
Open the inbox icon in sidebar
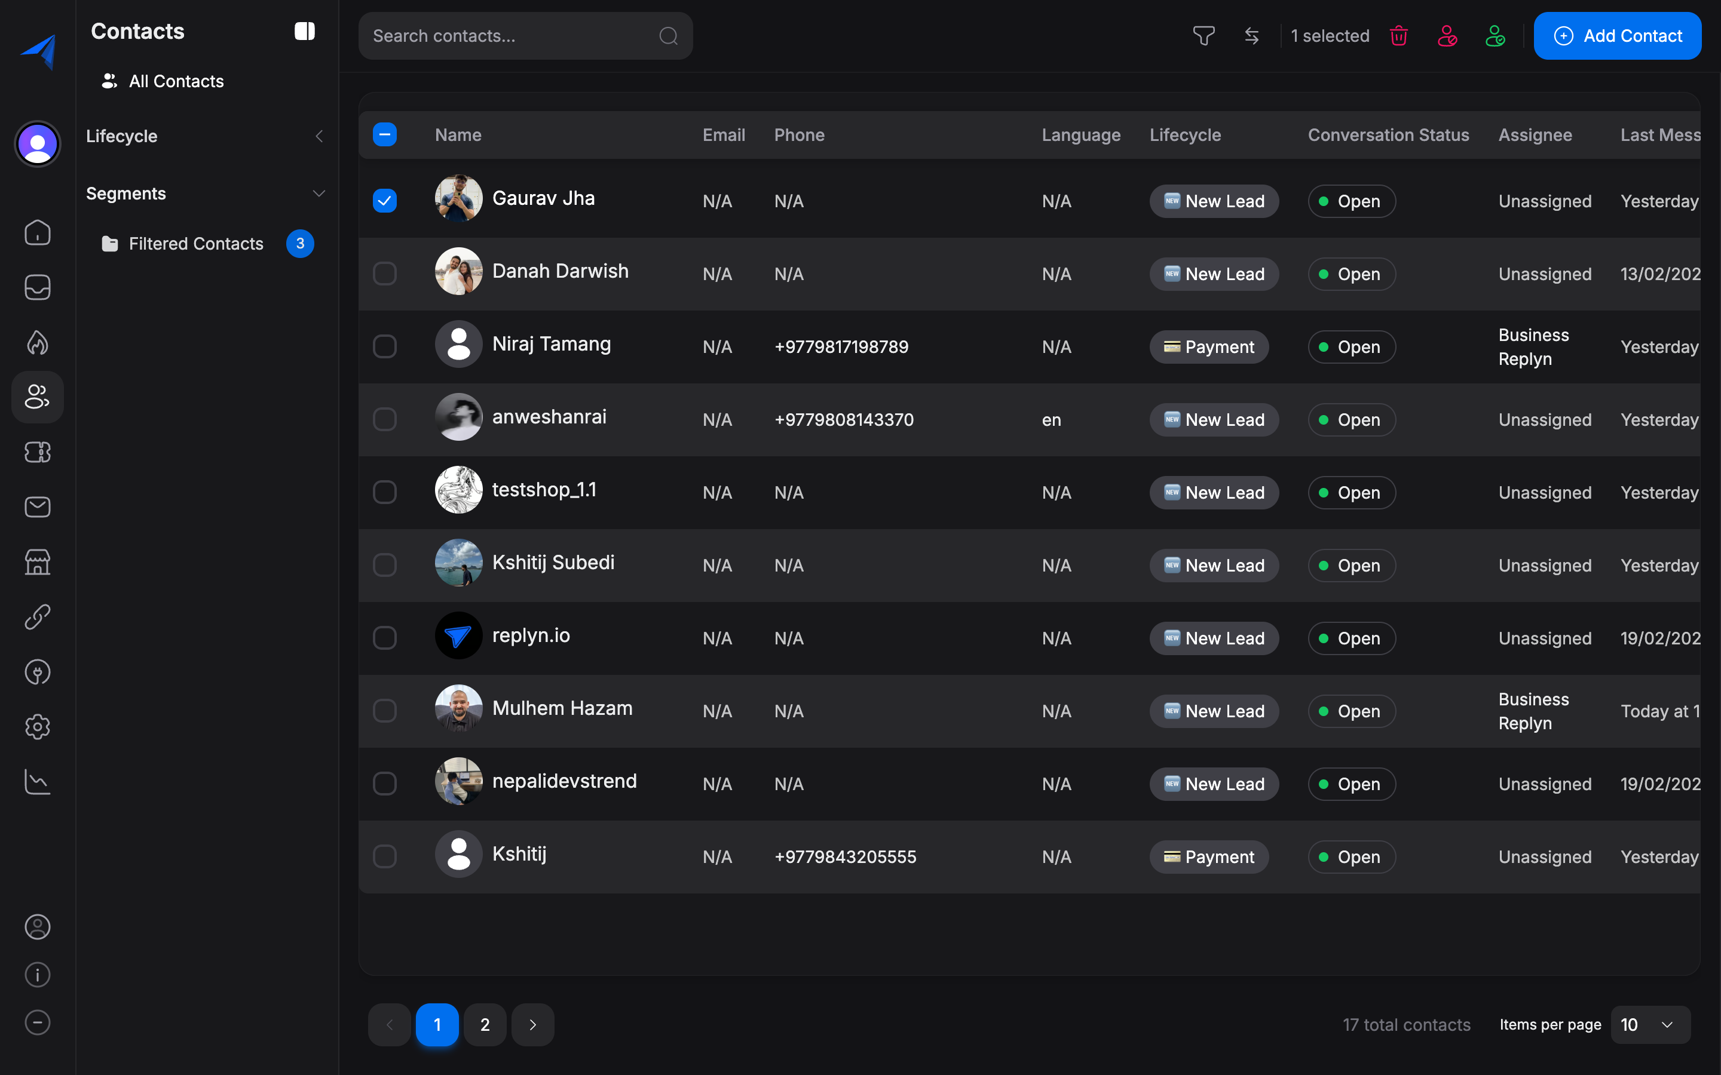click(x=37, y=287)
